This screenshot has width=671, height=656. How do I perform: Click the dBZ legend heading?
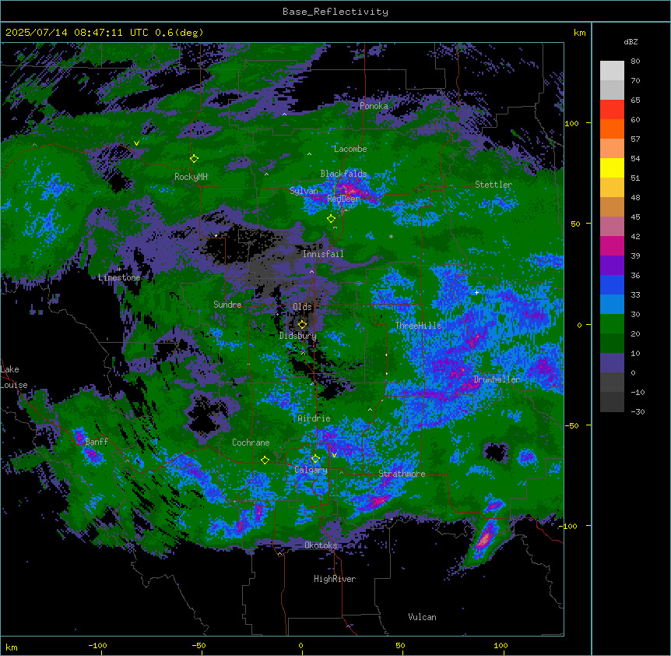pos(631,42)
